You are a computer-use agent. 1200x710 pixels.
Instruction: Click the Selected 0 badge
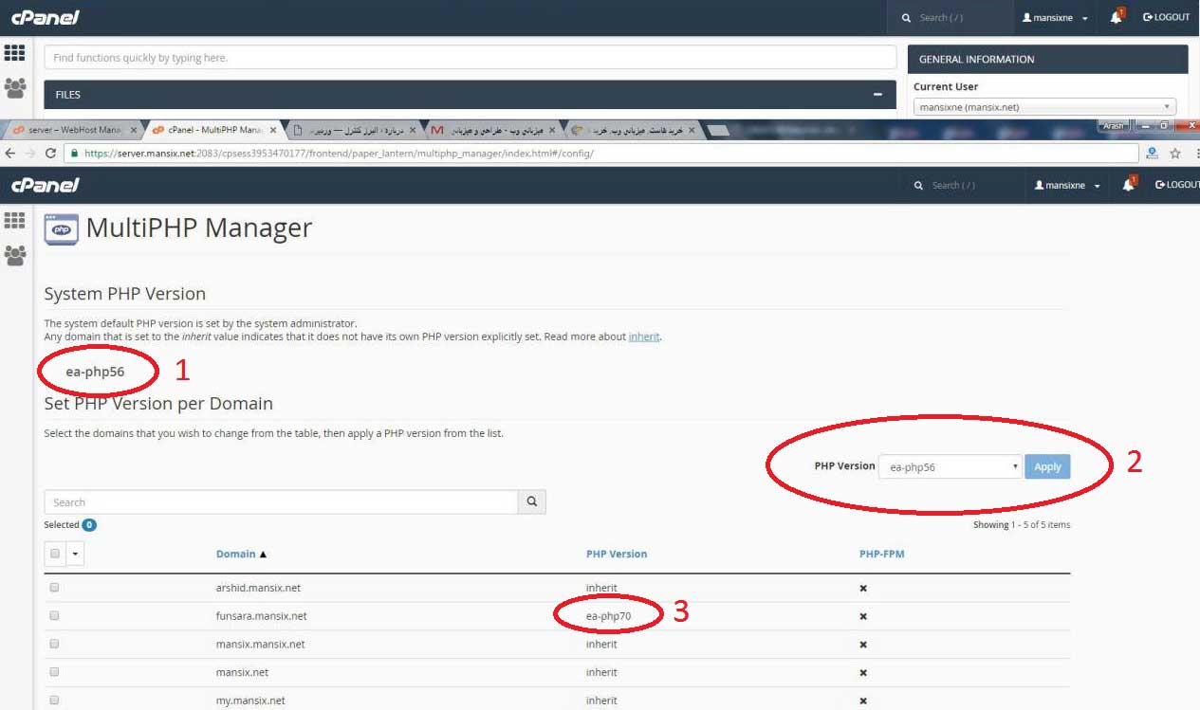pos(89,525)
